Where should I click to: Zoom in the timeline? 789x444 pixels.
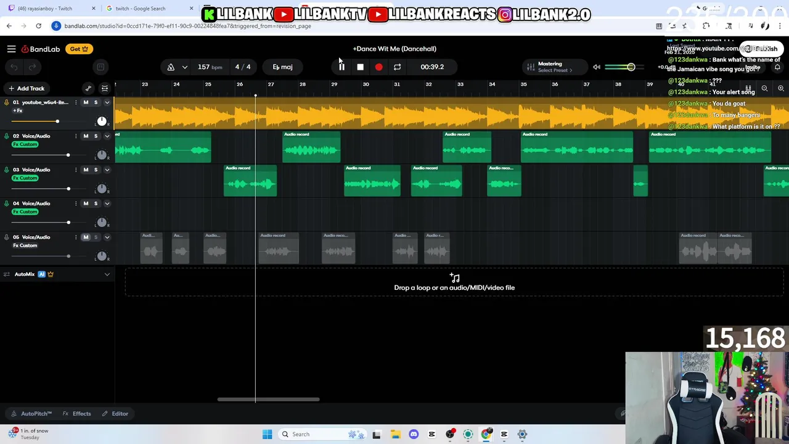[780, 88]
